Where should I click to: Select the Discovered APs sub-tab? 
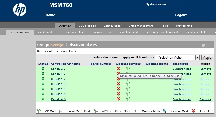pos(20,33)
